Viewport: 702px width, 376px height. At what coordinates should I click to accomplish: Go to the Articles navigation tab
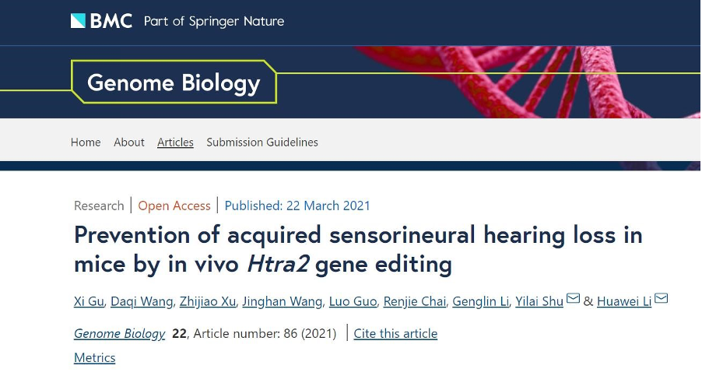175,142
